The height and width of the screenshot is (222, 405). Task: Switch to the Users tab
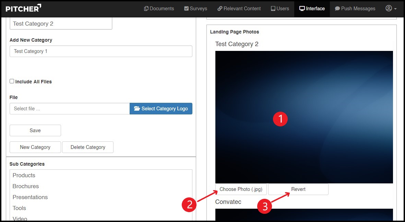point(279,9)
